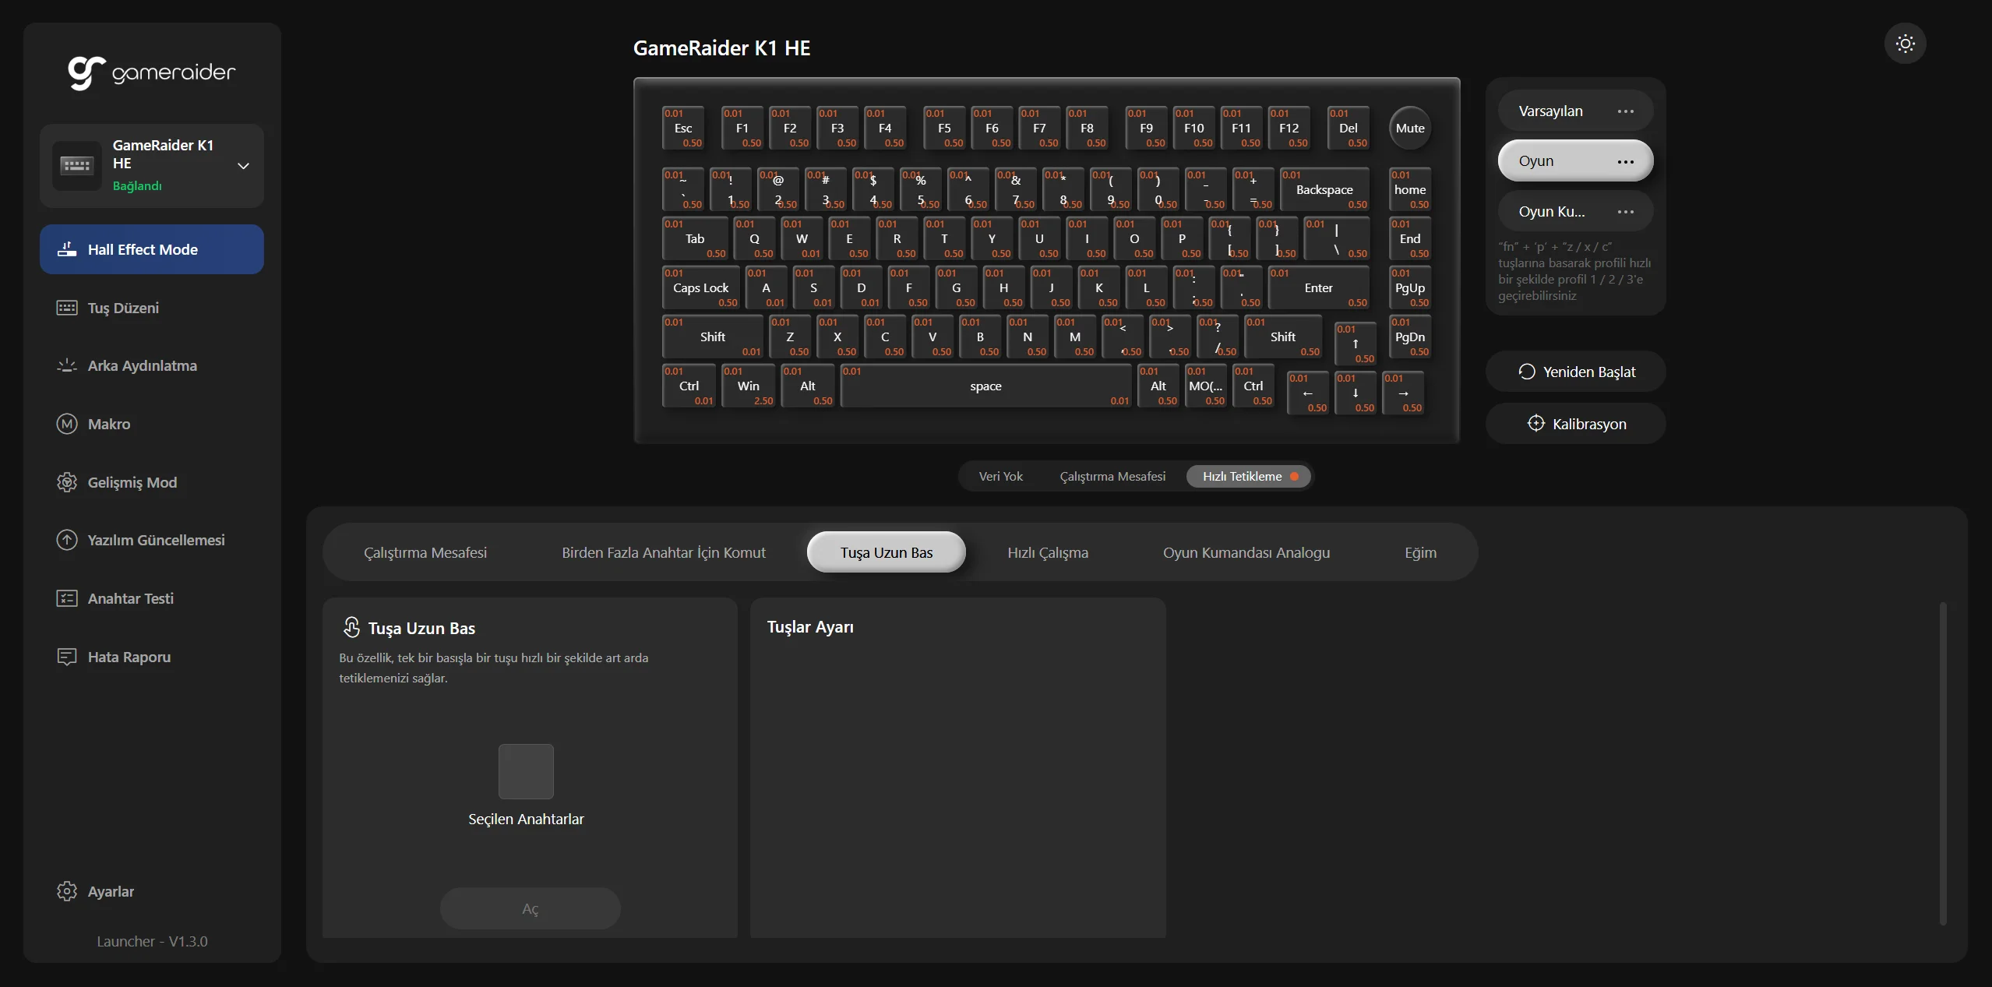Click the Kalibrasyon button
The height and width of the screenshot is (987, 1992).
[1575, 424]
